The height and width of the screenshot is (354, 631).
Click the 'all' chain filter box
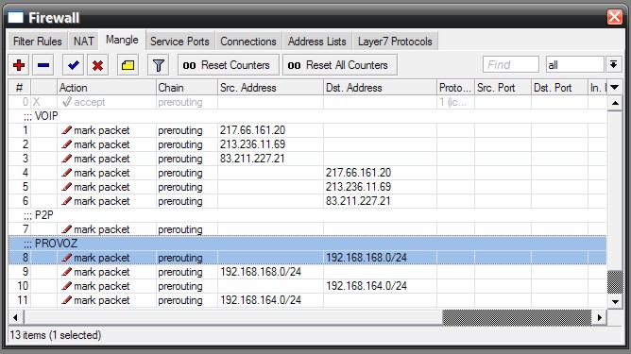click(574, 65)
